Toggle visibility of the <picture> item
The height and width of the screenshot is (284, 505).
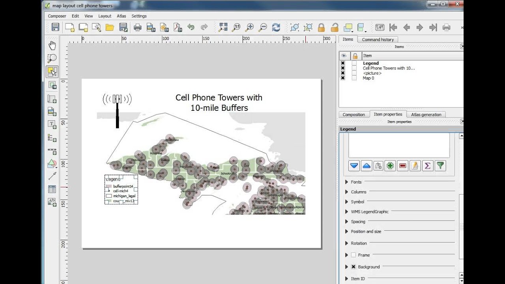point(343,73)
